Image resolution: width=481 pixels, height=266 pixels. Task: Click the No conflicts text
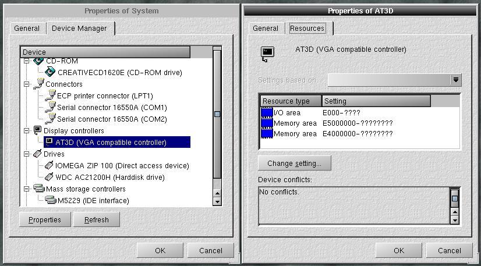[279, 192]
